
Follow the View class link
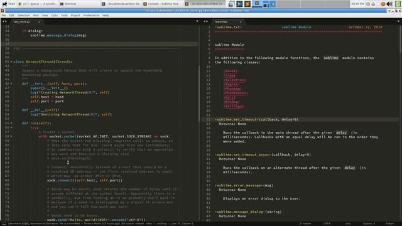click(229, 75)
